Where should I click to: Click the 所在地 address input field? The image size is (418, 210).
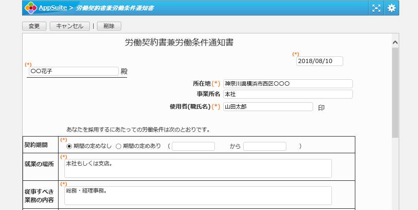click(x=288, y=83)
